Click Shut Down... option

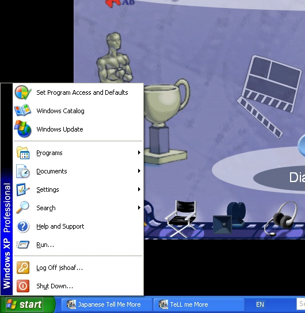[x=78, y=286]
